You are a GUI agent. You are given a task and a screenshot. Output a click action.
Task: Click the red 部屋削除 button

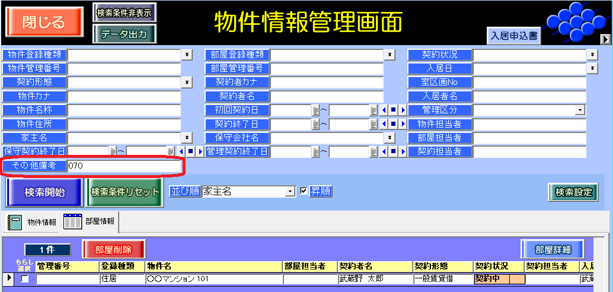pyautogui.click(x=114, y=249)
